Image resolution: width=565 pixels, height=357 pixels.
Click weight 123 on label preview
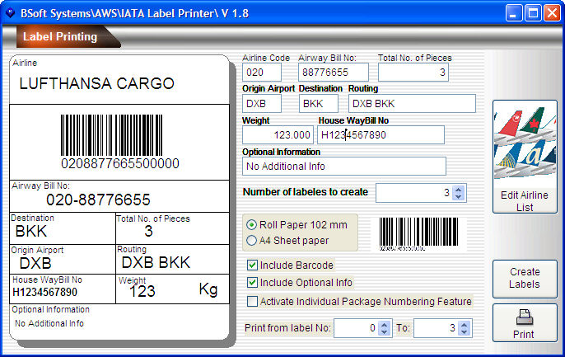(142, 291)
